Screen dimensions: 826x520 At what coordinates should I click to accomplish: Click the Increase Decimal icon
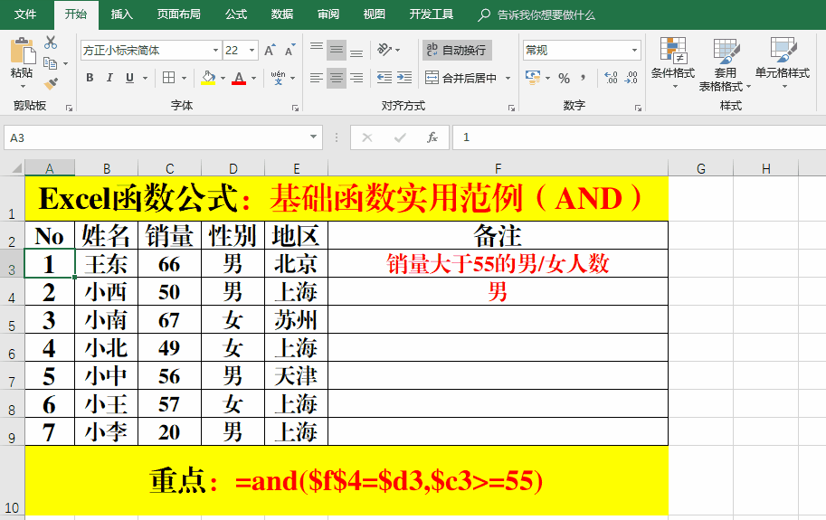[x=610, y=78]
